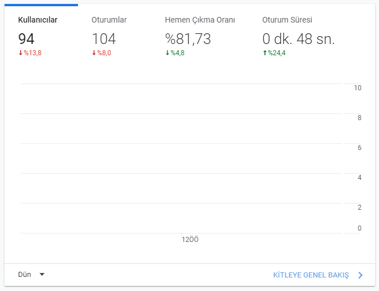Switch to the Oturumlar metric tab
This screenshot has width=379, height=291.
pos(114,35)
